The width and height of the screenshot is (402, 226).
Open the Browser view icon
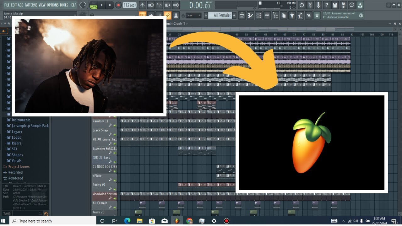[275, 15]
